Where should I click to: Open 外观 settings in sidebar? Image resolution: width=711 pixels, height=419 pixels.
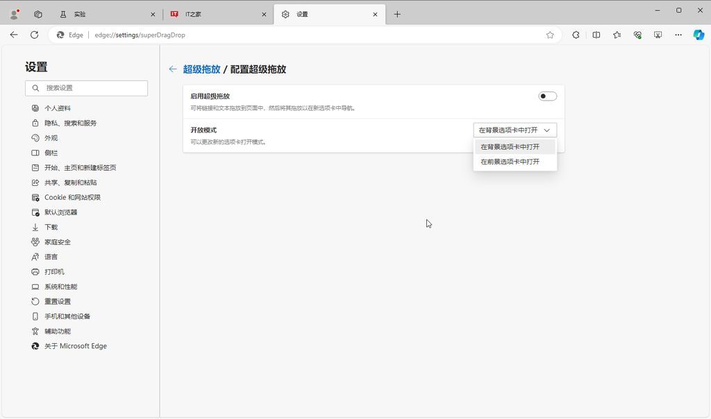pyautogui.click(x=51, y=138)
